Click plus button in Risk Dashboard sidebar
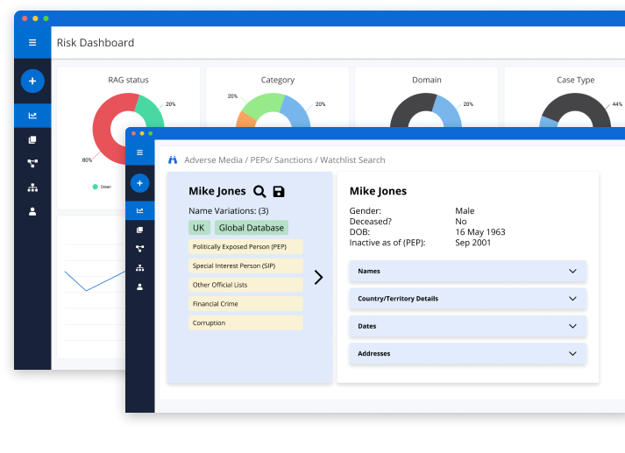Viewport: 625px width, 453px height. [x=32, y=81]
